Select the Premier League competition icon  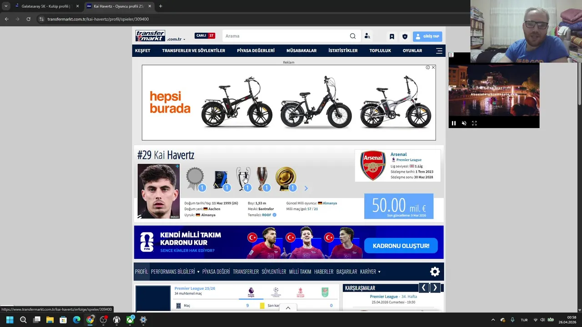pos(251,292)
